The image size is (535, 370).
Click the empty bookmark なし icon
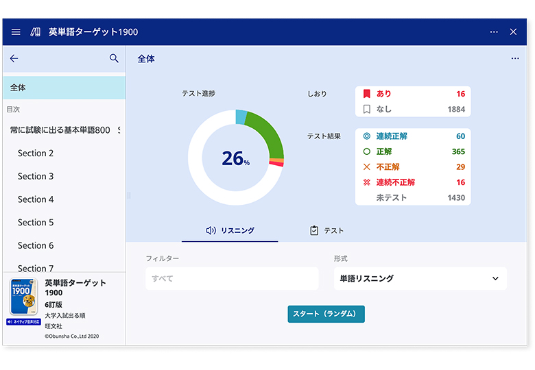367,109
